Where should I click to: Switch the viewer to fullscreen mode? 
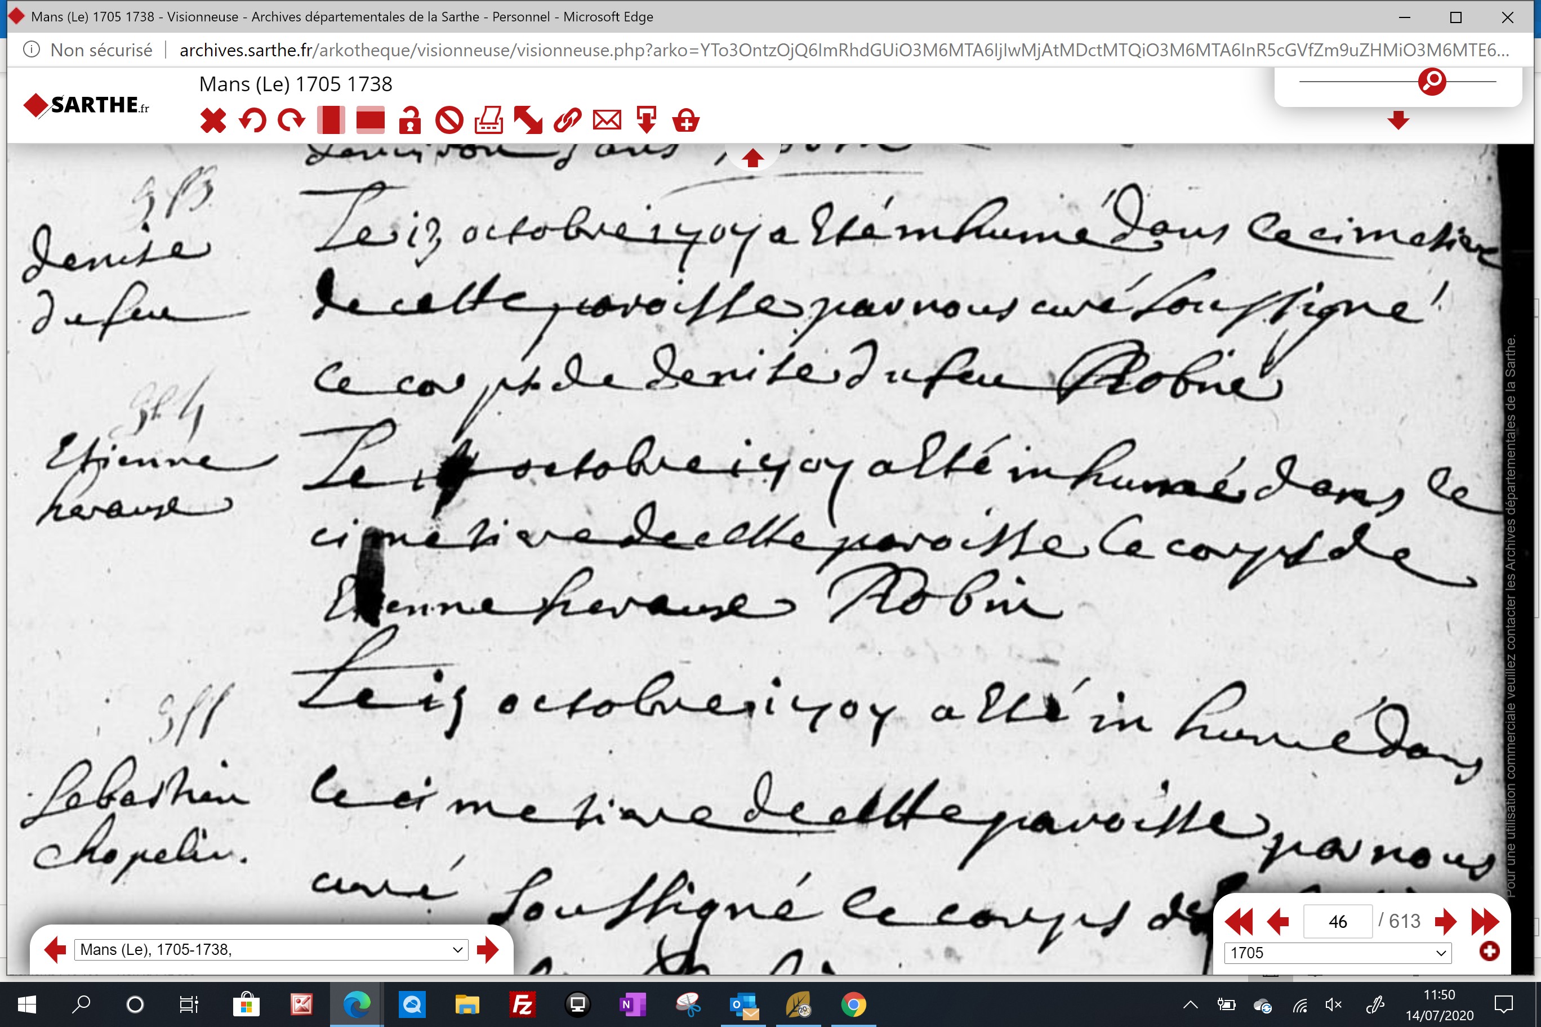click(528, 120)
